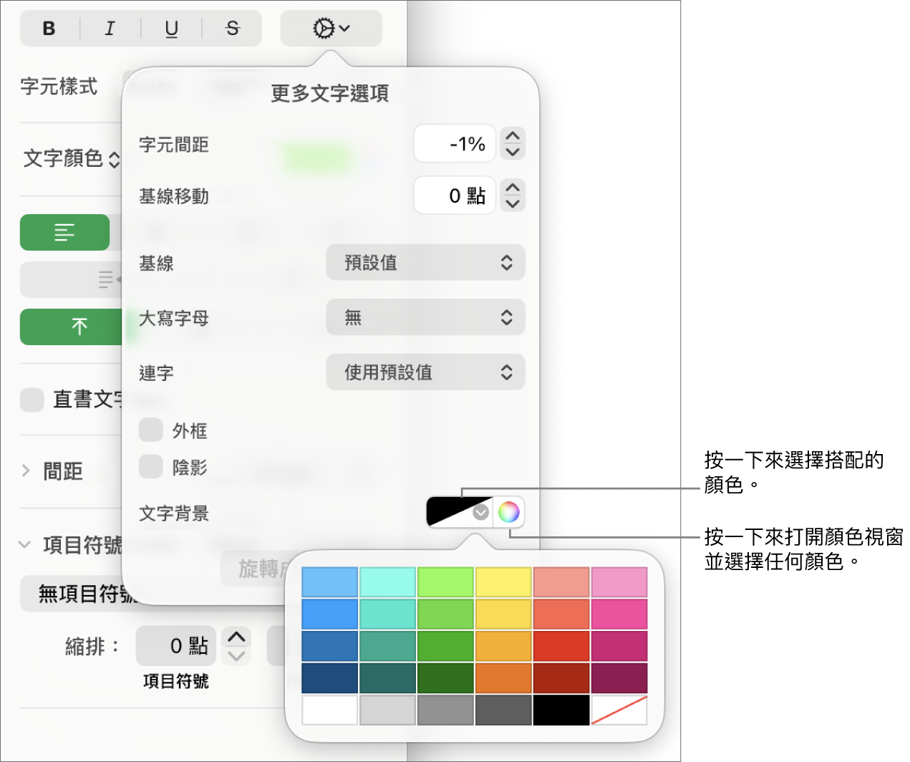The image size is (910, 762).
Task: Open the 連字 menu set to 使用預設值
Action: click(425, 372)
